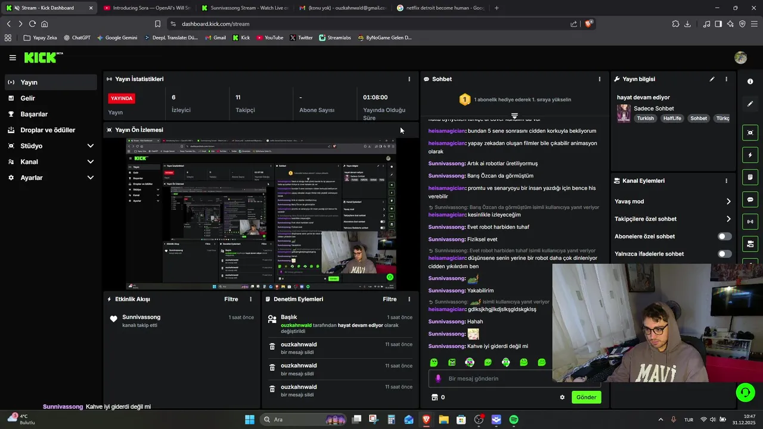
Task: Click the purple microphone in message box
Action: (438, 378)
